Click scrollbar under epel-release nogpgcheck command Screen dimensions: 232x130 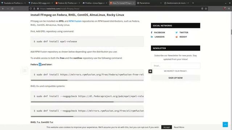[72, 102]
